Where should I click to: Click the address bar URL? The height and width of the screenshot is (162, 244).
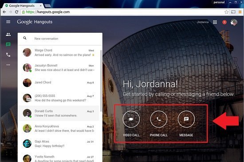[x=48, y=12]
